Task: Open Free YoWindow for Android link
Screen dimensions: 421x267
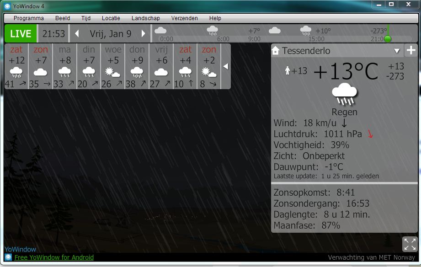Action: tap(54, 257)
